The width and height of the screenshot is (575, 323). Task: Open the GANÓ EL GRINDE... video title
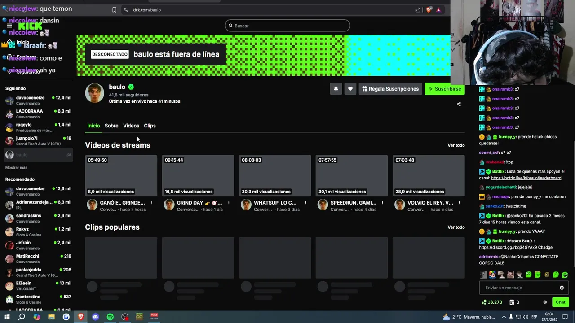point(122,203)
